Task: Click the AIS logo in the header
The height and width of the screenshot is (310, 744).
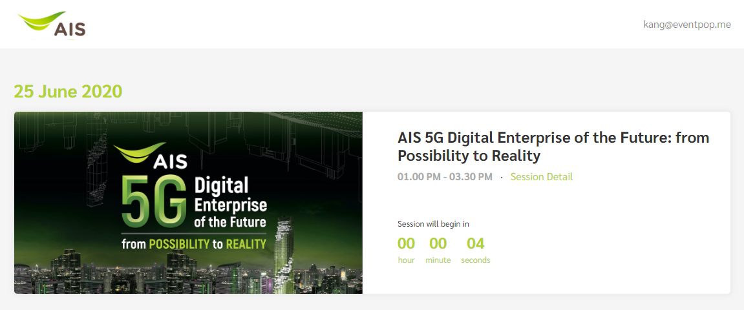Action: point(51,25)
